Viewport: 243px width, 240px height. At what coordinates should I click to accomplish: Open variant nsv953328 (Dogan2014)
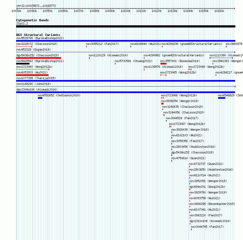[34, 50]
